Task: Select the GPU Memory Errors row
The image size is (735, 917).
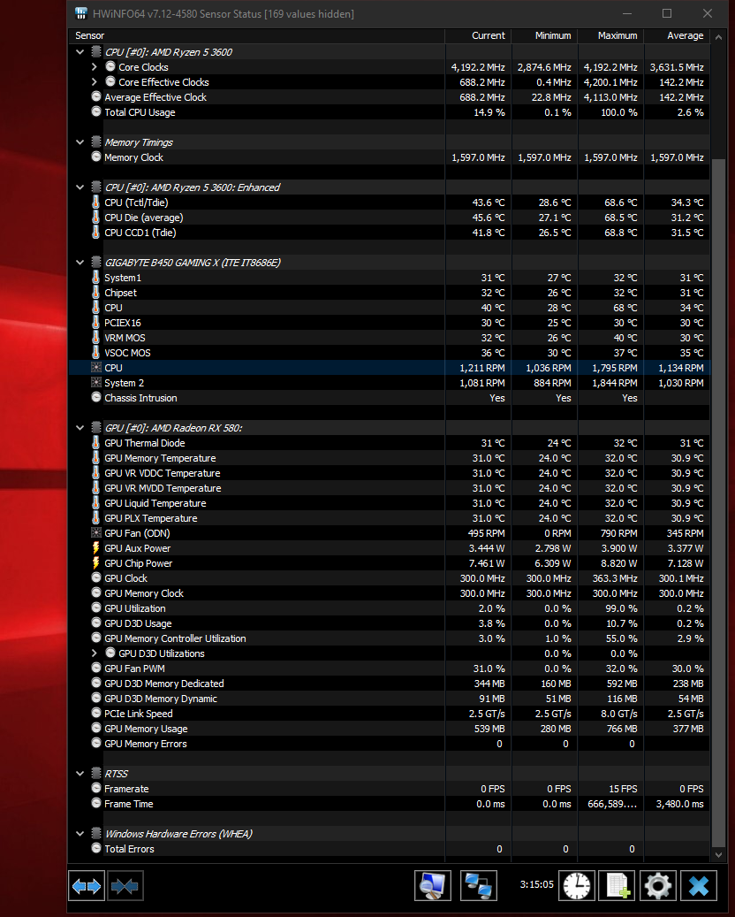Action: (390, 744)
